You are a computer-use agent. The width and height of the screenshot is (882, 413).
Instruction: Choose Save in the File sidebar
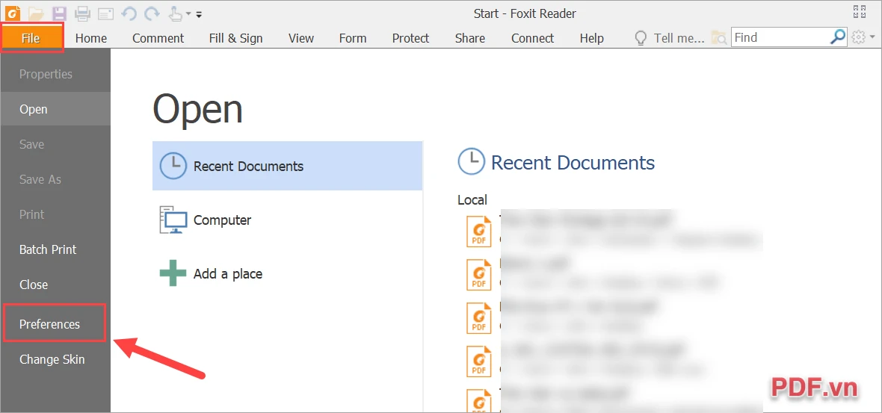(55, 144)
